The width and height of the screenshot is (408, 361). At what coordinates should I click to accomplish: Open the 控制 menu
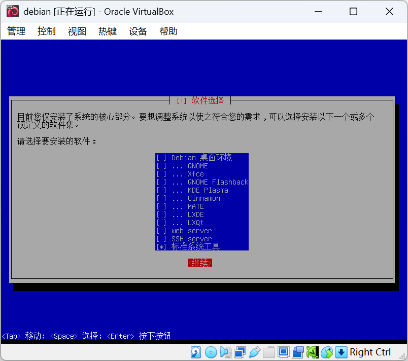(x=47, y=31)
